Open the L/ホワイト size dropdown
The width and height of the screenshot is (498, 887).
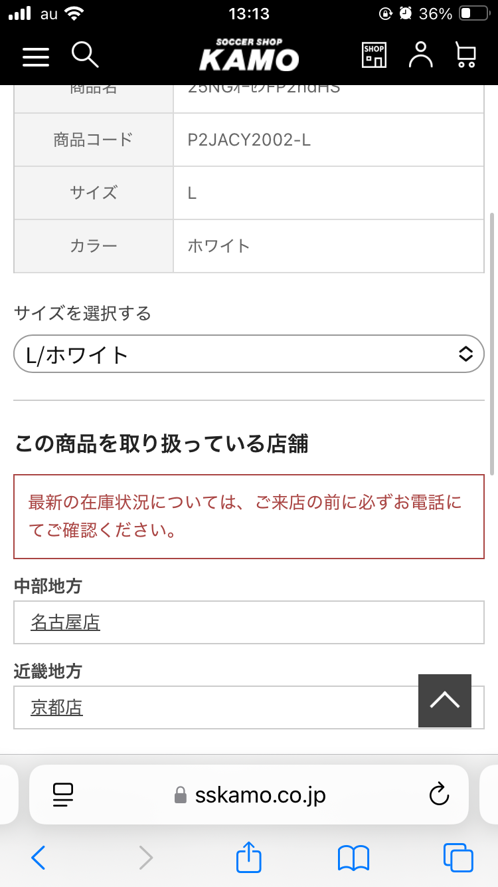tap(249, 354)
